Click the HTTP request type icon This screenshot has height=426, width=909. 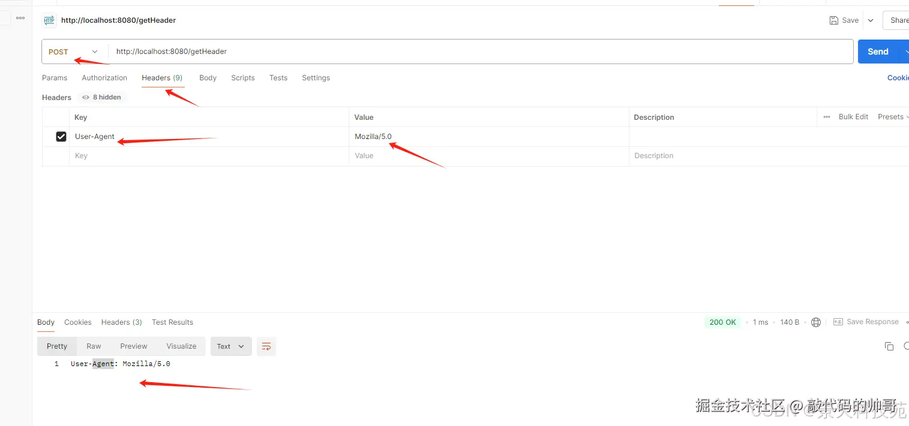coord(49,20)
